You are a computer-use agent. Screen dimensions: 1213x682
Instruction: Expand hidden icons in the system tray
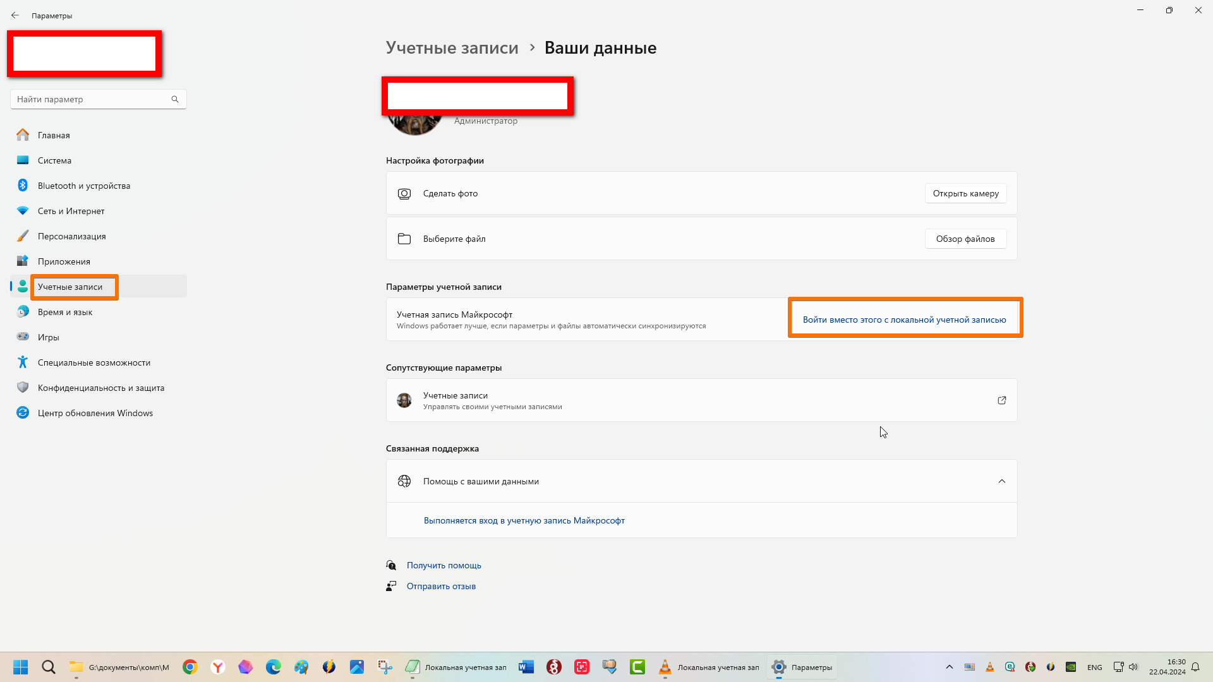coord(950,667)
